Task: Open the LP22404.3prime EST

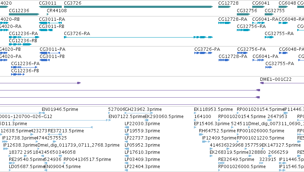Action: pos(142,167)
